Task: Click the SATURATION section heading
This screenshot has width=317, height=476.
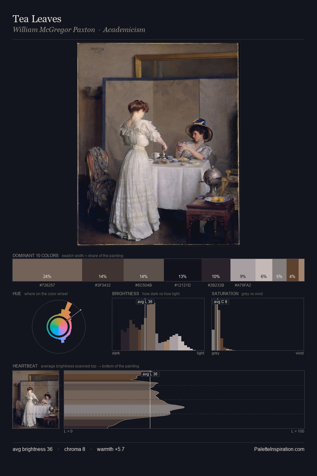Action: tap(225, 294)
